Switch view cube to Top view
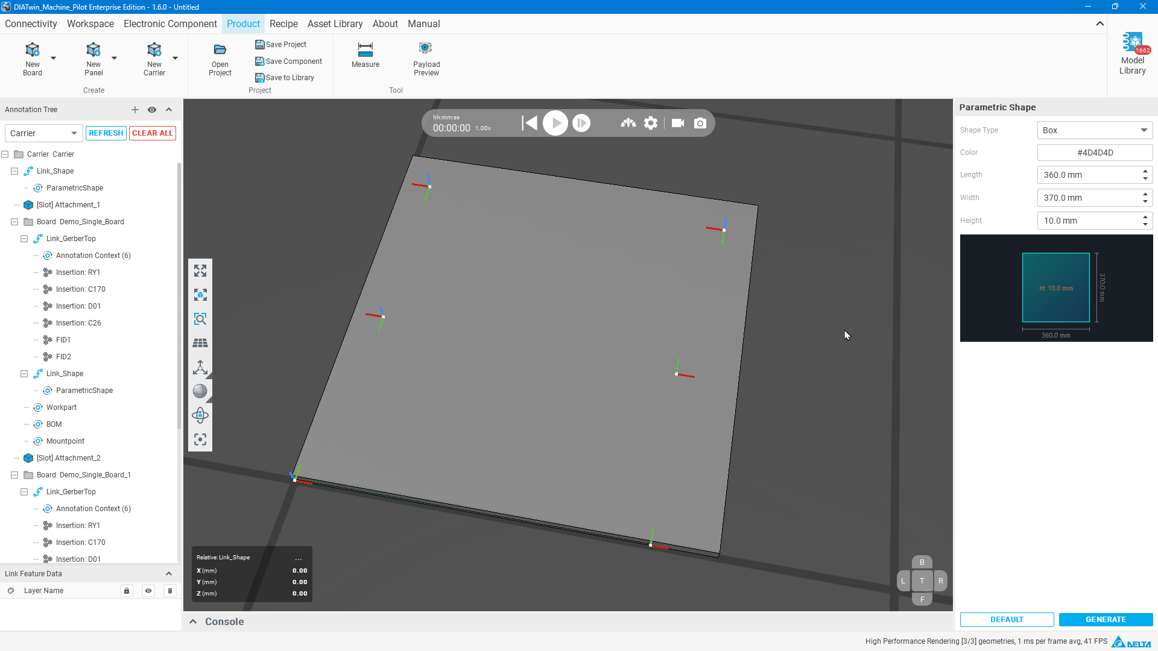Screen dimensions: 1158x651 point(922,581)
